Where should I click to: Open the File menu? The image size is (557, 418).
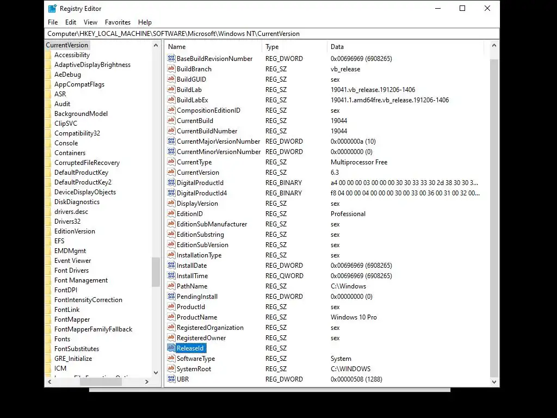coord(53,22)
